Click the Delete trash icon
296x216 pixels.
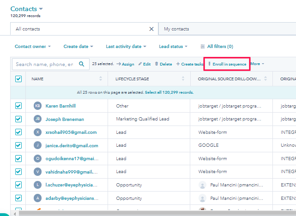pos(157,64)
